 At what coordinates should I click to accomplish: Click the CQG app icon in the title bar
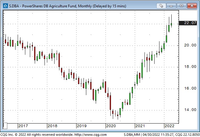pos(5,6)
